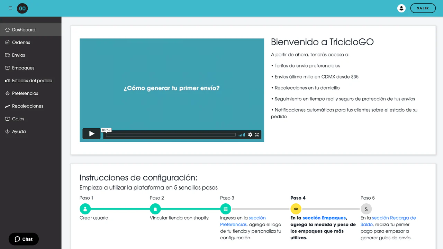443x249 pixels.
Task: Enter video fullscreen mode
Action: click(x=257, y=135)
